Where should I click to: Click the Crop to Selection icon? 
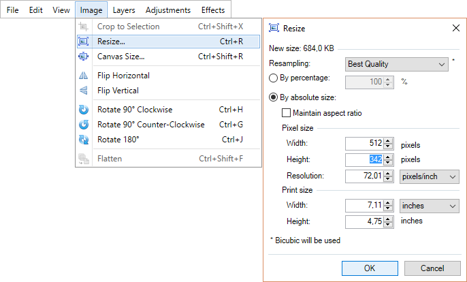point(83,27)
